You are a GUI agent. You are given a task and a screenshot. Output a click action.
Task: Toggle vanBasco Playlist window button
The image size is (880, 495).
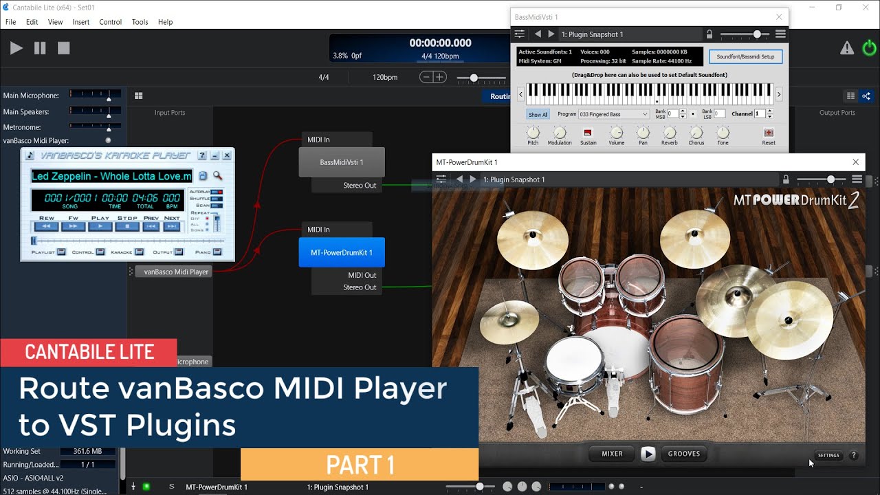pyautogui.click(x=61, y=252)
